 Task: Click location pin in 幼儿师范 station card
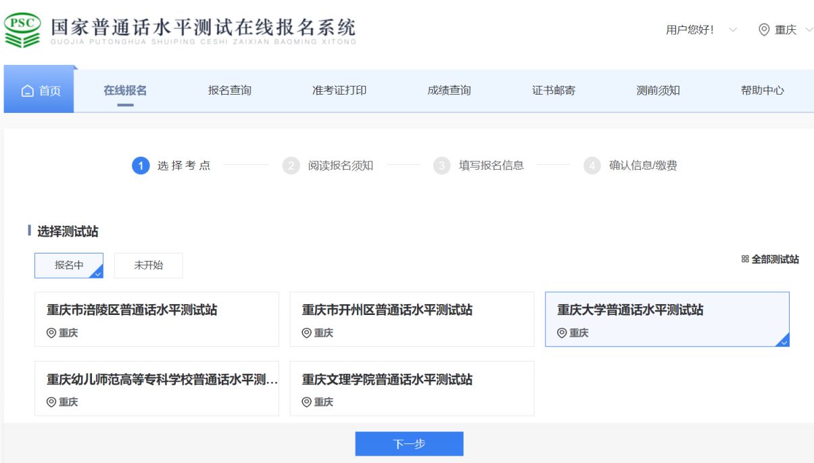tap(51, 401)
